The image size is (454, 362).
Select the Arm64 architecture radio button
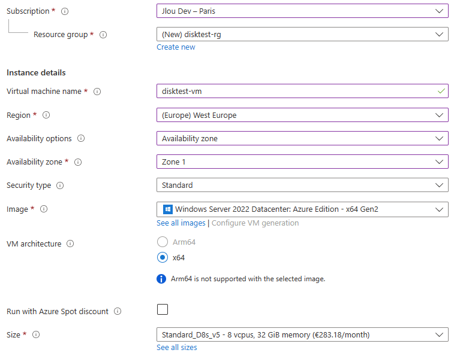coord(163,242)
